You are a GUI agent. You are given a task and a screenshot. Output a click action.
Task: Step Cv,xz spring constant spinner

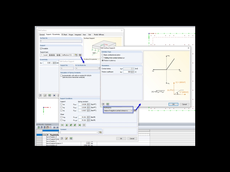pos(88,117)
